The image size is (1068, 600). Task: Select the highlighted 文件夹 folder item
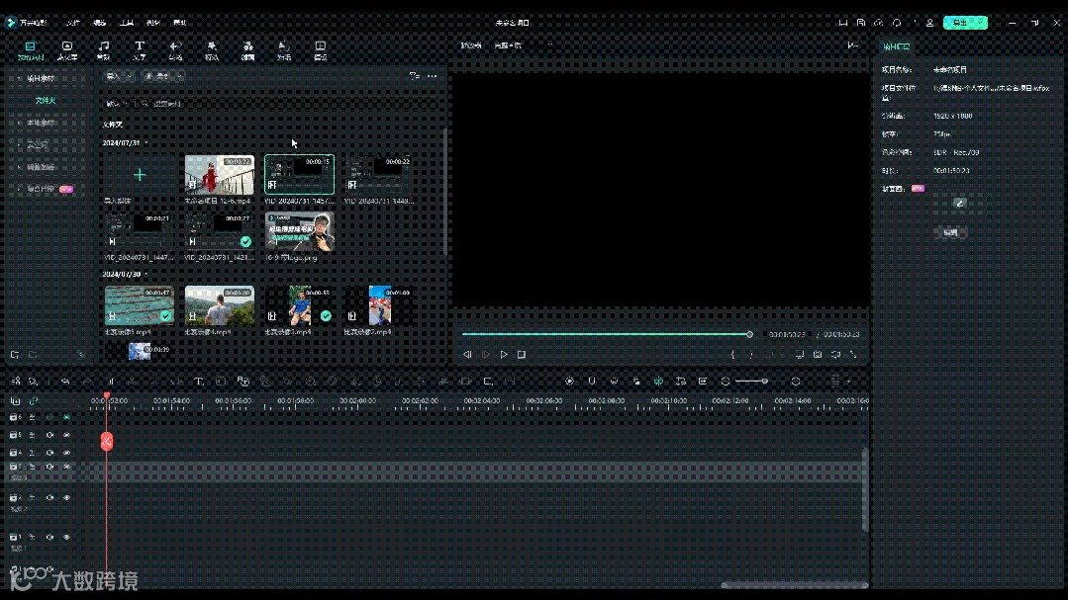point(46,100)
